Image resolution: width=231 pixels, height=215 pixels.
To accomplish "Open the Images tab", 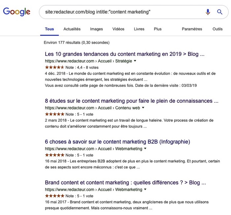I will tap(96, 29).
